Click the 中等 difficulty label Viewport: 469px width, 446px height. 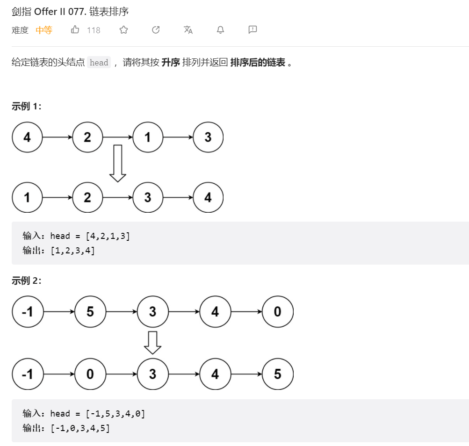44,30
